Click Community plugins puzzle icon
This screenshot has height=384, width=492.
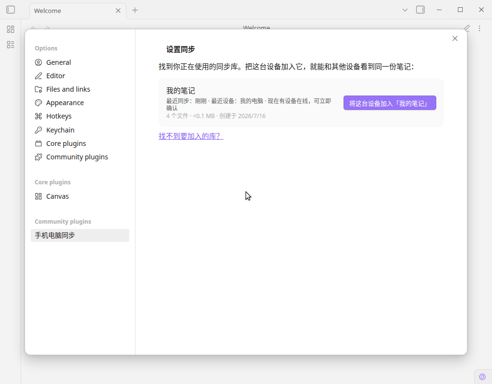[38, 157]
